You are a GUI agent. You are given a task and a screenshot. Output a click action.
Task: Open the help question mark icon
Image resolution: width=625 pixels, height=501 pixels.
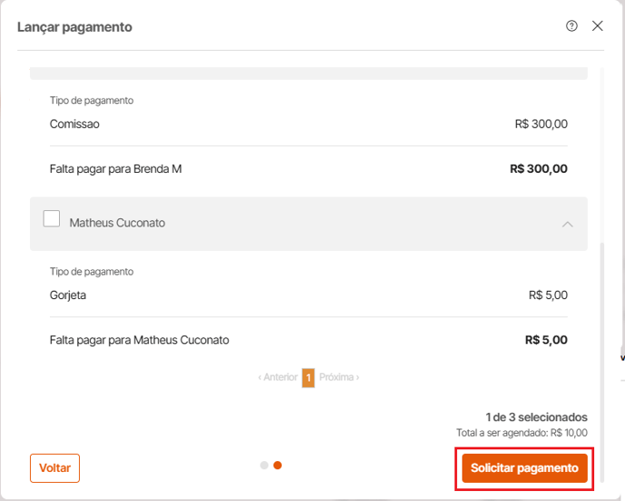point(571,26)
